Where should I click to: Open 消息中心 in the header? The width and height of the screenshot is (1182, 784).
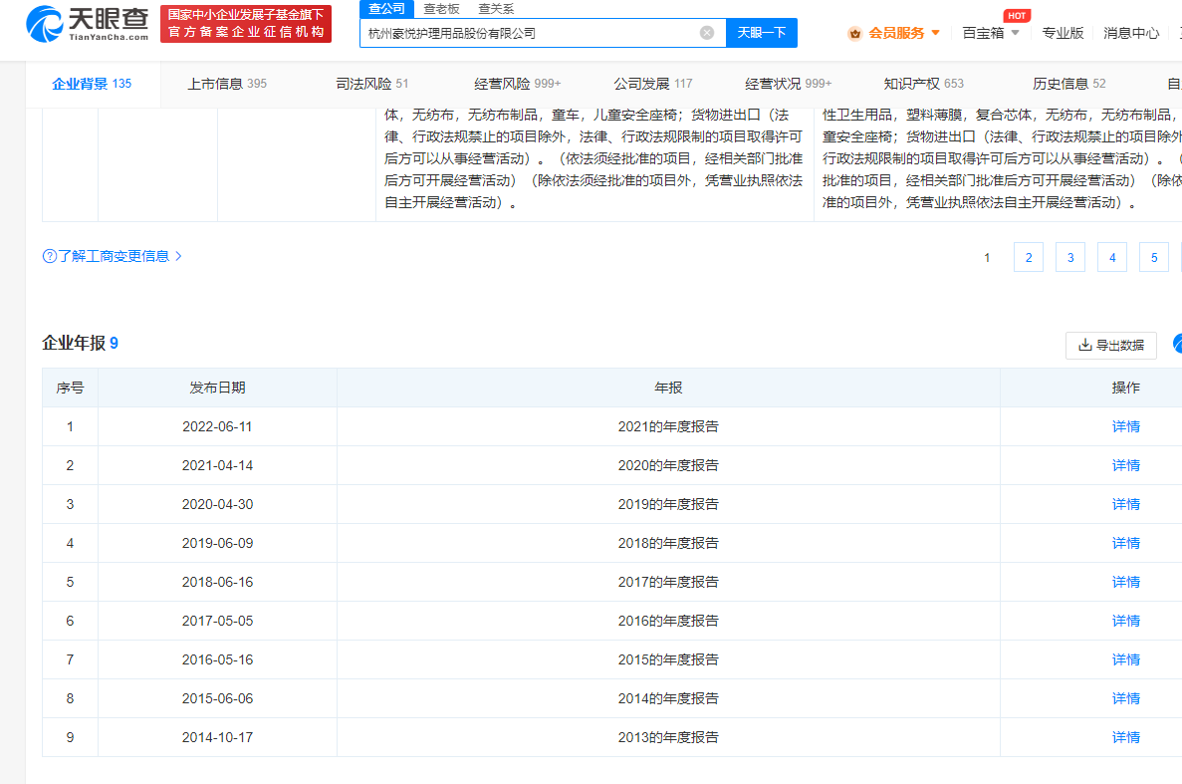point(1131,33)
